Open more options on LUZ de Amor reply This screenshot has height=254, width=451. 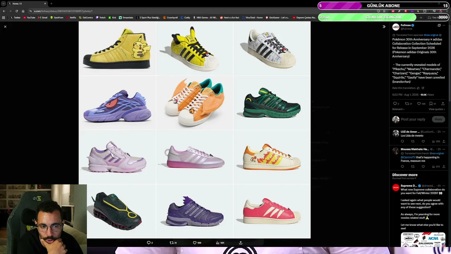pyautogui.click(x=444, y=132)
